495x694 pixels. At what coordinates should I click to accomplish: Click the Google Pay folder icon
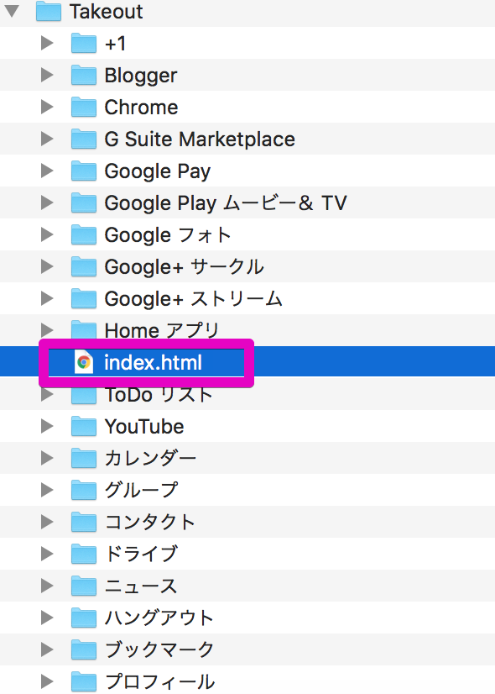[x=84, y=171]
